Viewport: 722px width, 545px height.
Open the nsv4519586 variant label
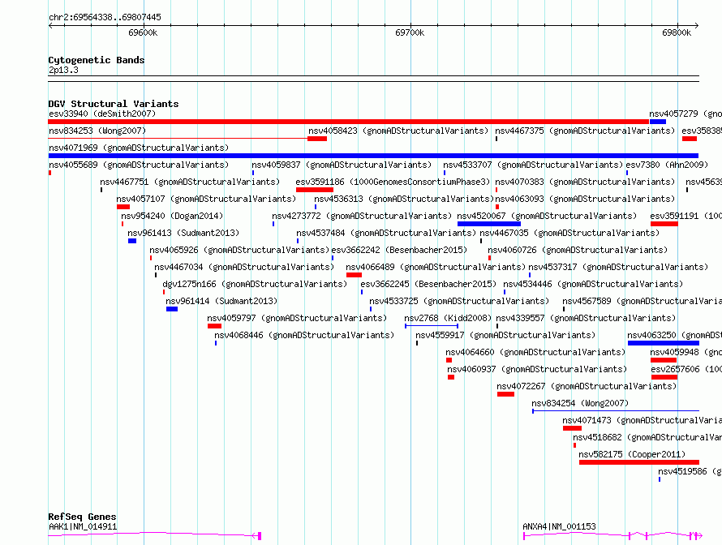[x=690, y=471]
